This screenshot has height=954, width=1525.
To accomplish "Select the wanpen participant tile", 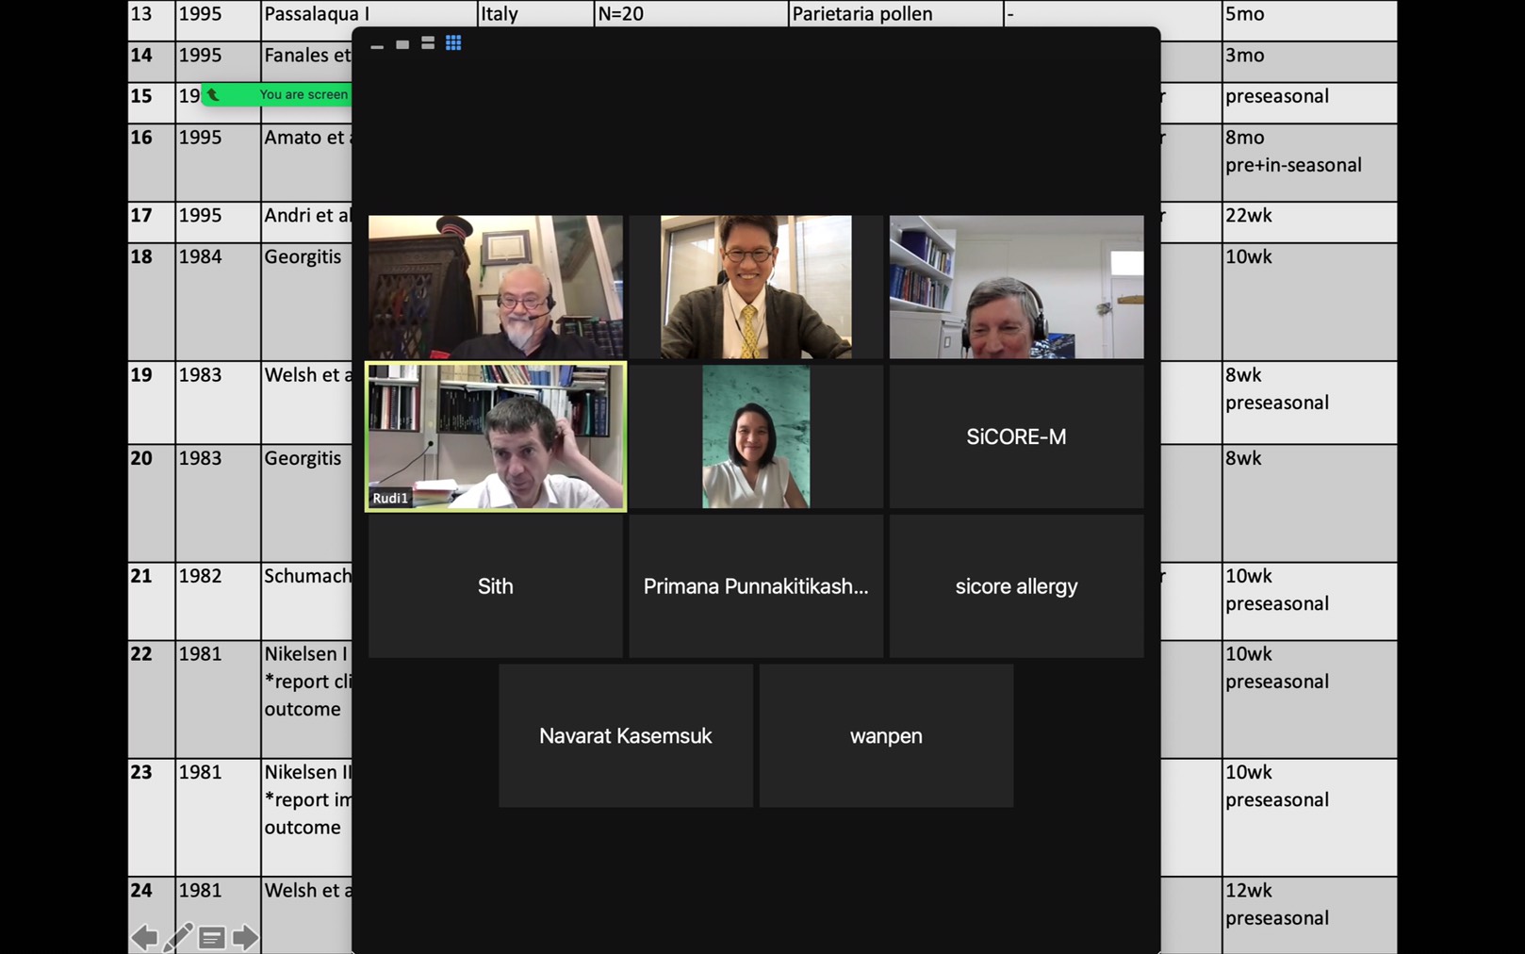I will click(x=886, y=735).
